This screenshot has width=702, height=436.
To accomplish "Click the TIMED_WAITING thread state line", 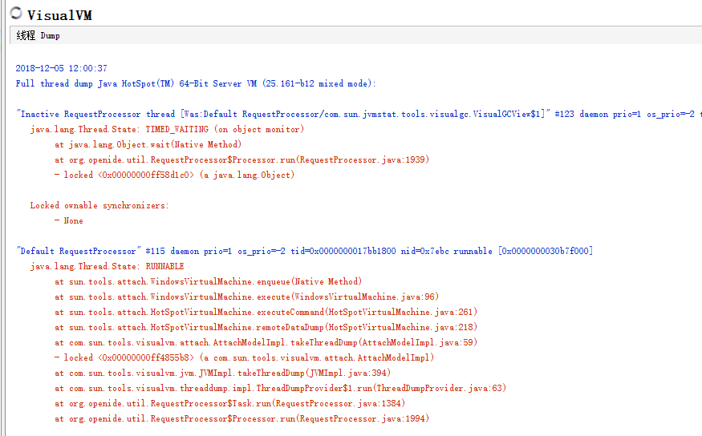I will 167,129.
